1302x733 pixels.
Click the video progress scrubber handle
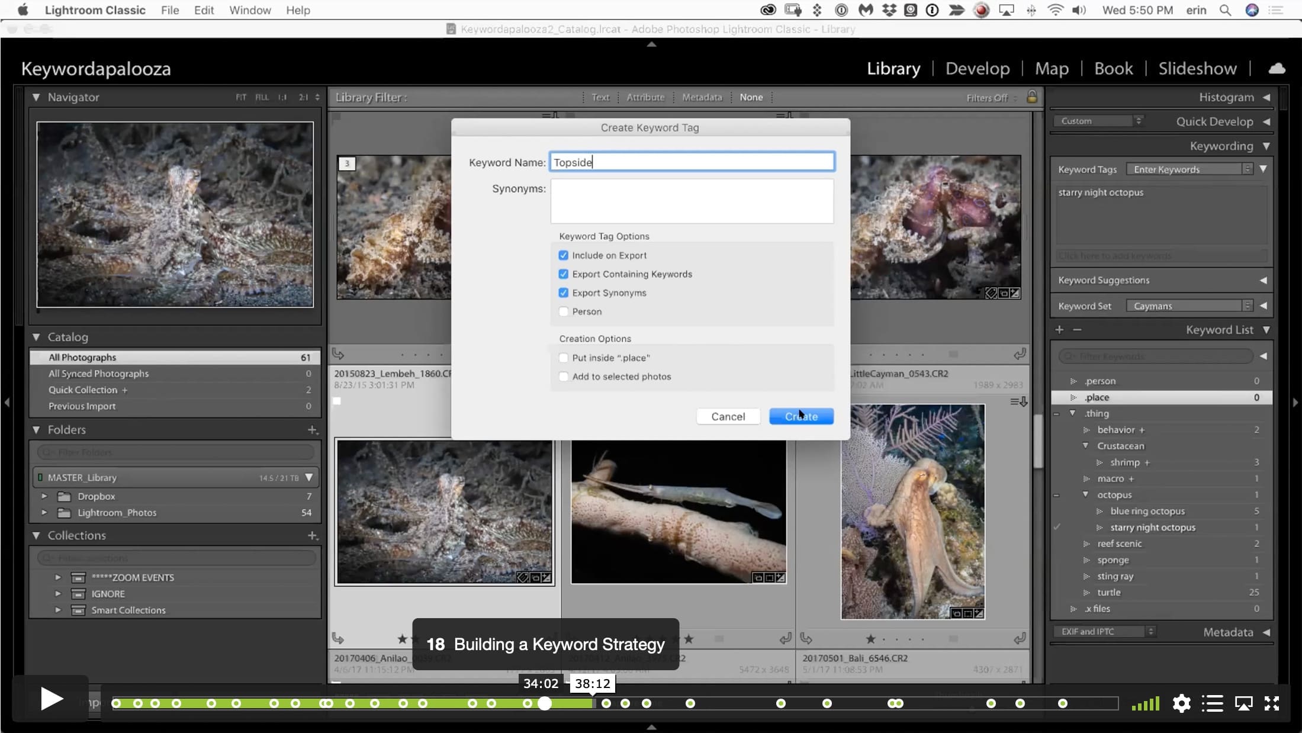point(545,703)
